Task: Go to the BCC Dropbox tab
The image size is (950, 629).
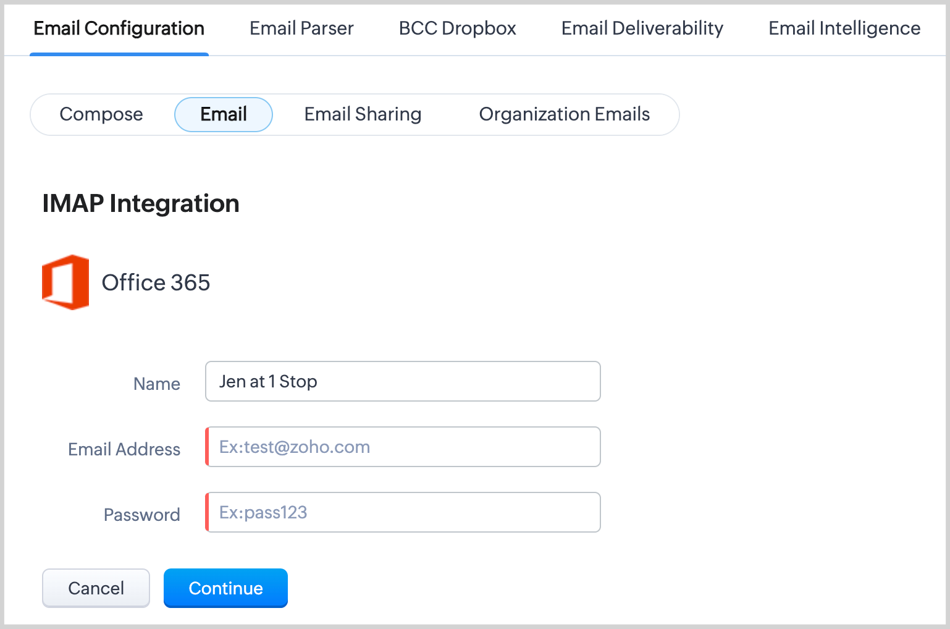Action: [x=457, y=28]
